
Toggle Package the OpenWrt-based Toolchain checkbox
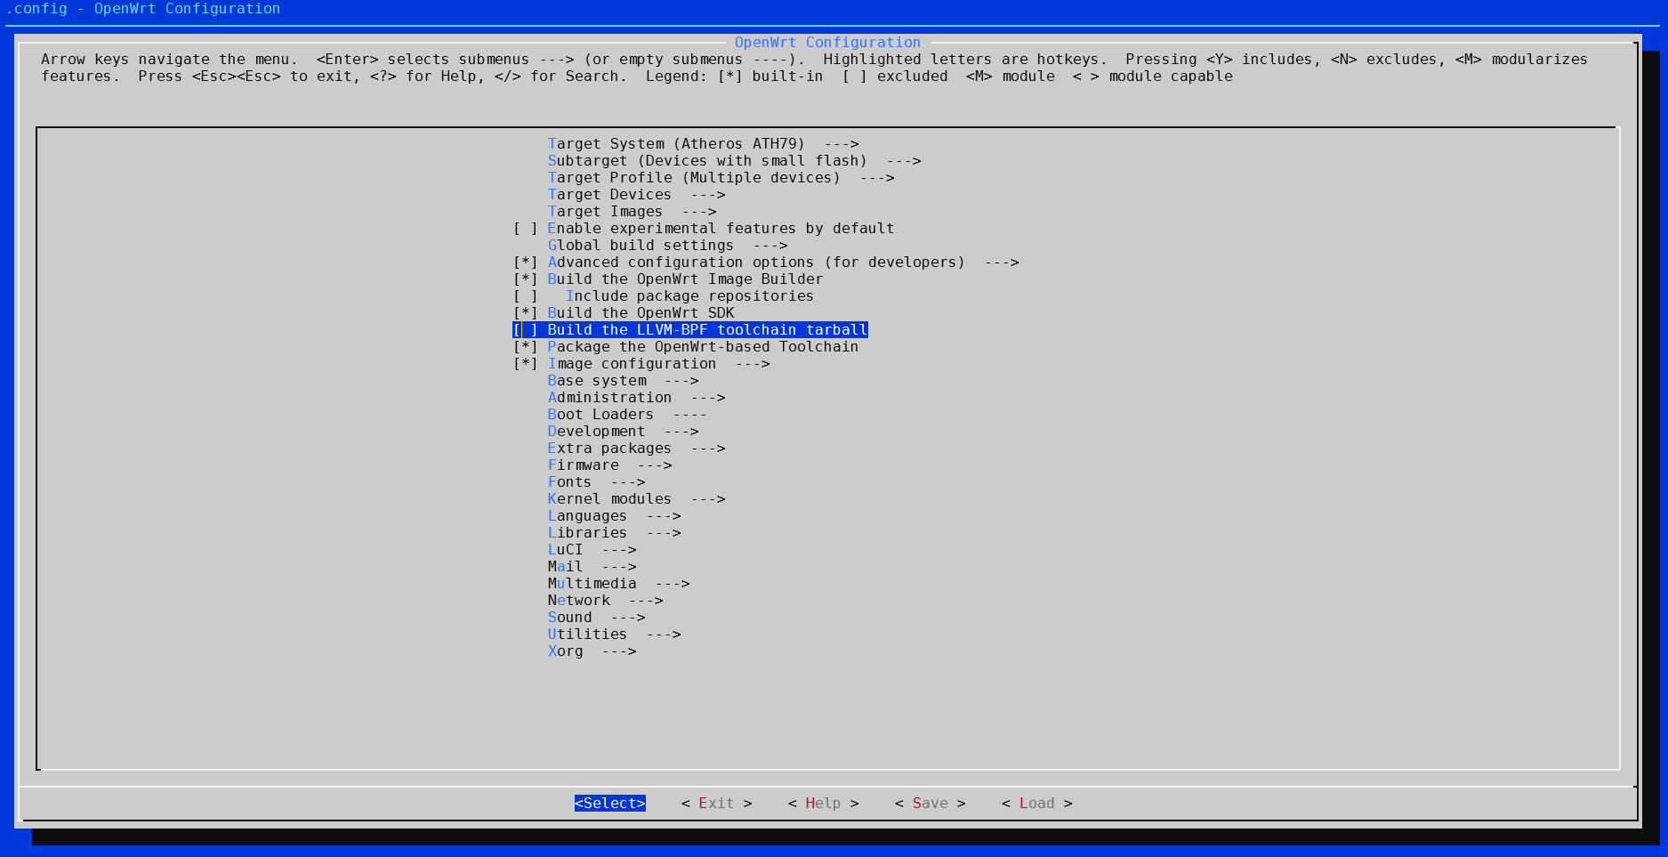click(525, 347)
